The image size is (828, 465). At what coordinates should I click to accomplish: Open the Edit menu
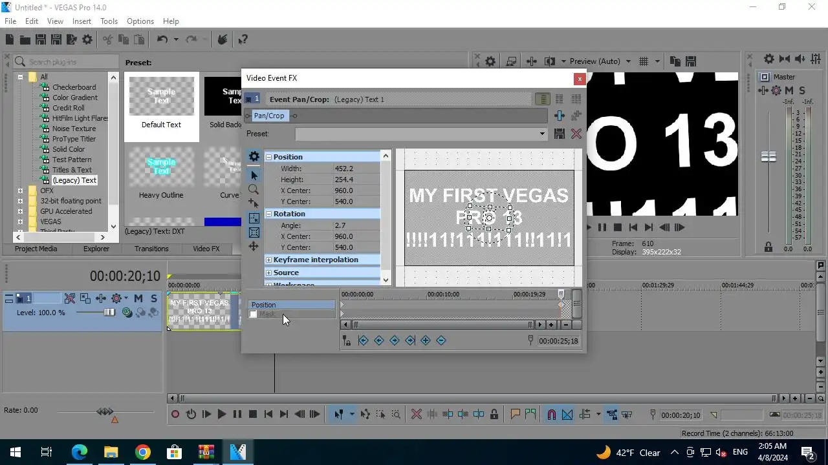coord(32,21)
